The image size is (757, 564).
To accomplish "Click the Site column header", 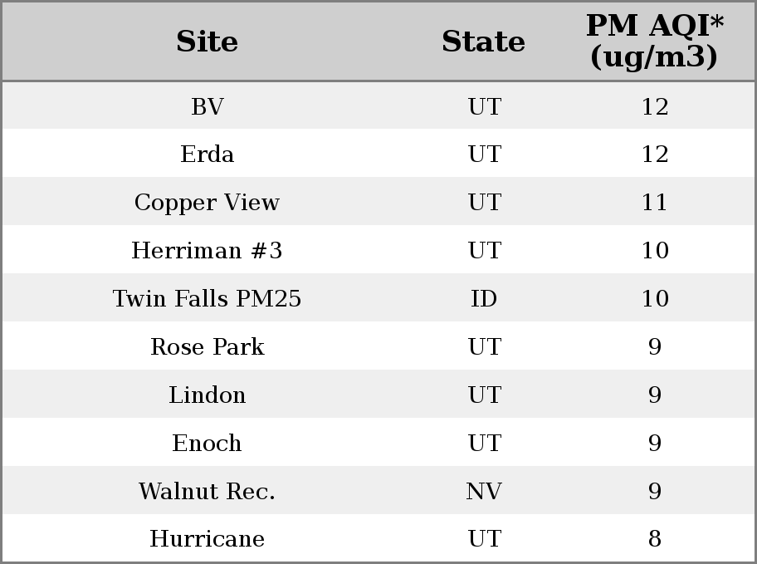I will pyautogui.click(x=208, y=42).
